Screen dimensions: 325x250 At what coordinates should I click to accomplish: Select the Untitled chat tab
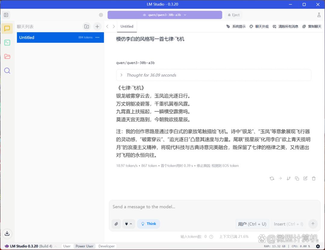point(127,26)
